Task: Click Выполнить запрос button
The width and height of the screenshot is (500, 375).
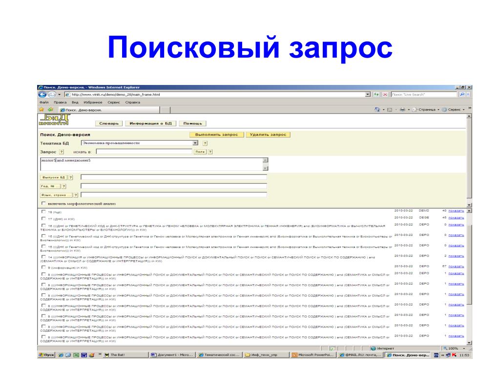Action: pyautogui.click(x=216, y=135)
